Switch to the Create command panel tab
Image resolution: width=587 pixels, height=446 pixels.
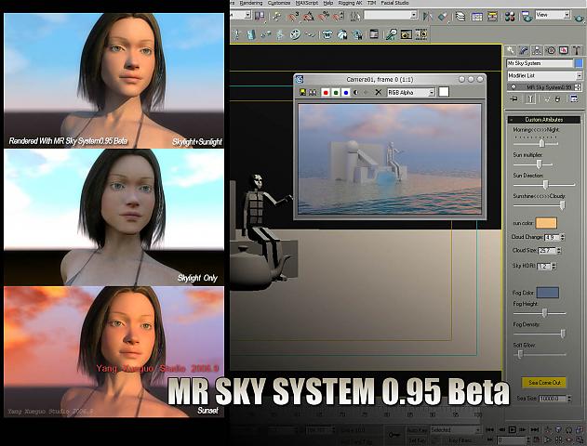(x=510, y=50)
